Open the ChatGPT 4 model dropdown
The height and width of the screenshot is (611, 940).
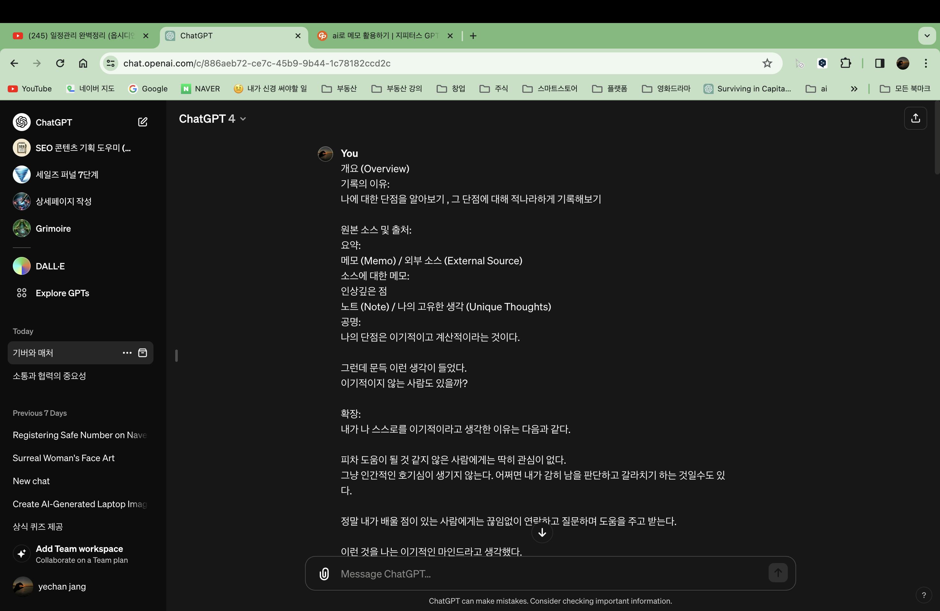point(213,119)
